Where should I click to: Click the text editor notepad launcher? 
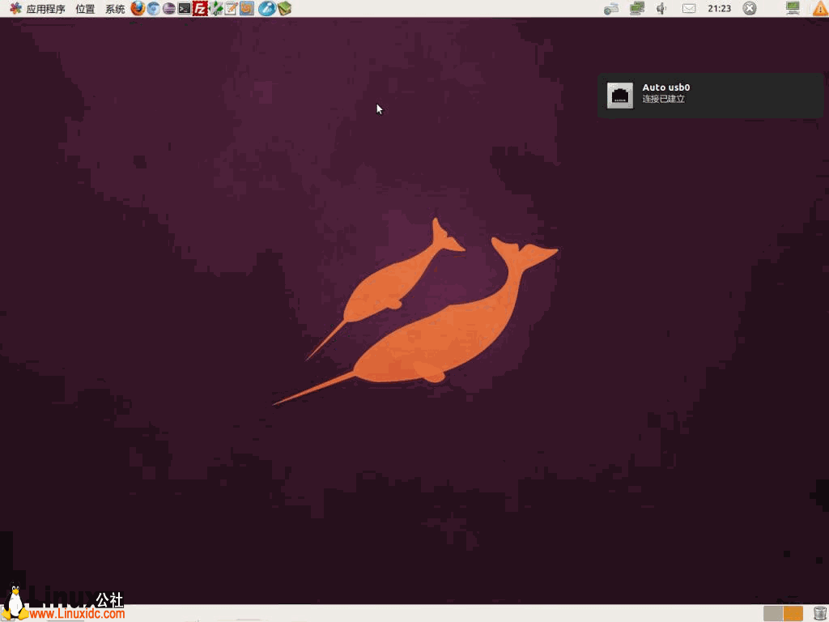[231, 9]
